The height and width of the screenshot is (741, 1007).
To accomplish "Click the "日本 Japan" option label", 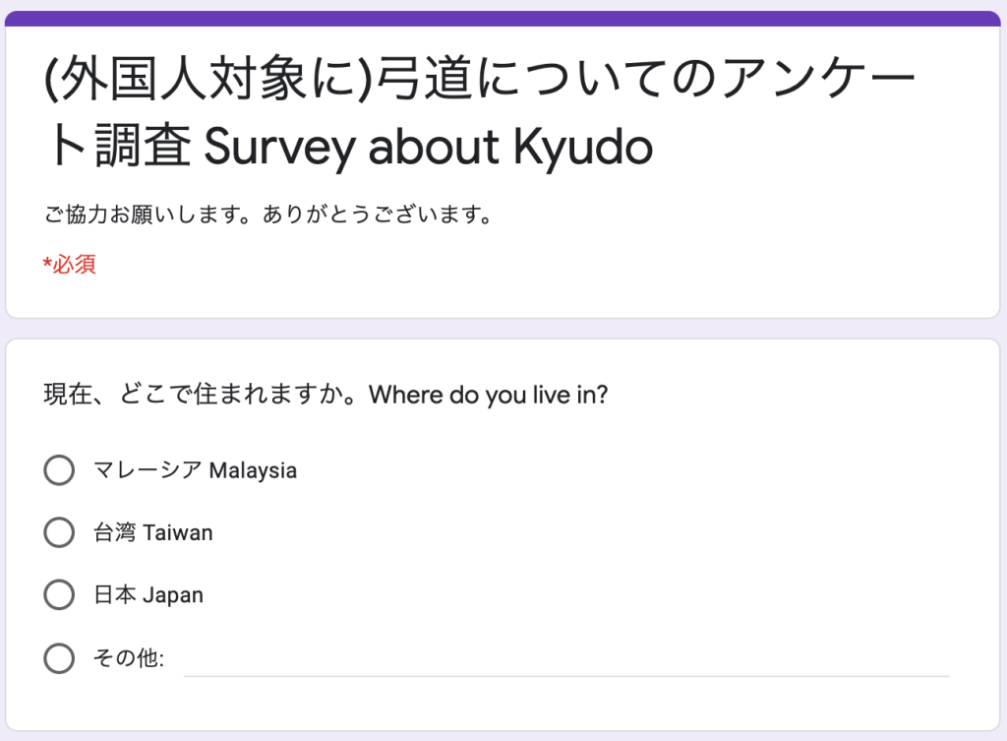I will pos(148,594).
